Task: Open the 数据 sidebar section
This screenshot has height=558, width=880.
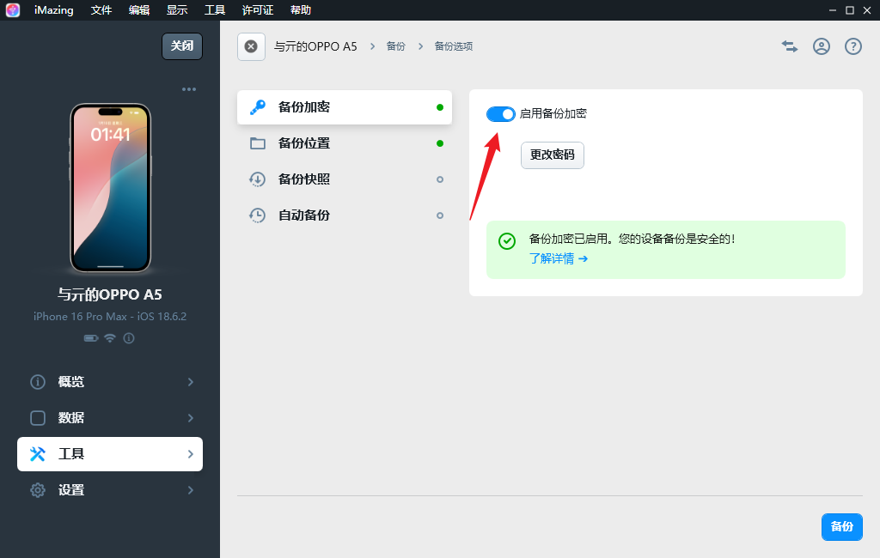Action: [x=110, y=418]
